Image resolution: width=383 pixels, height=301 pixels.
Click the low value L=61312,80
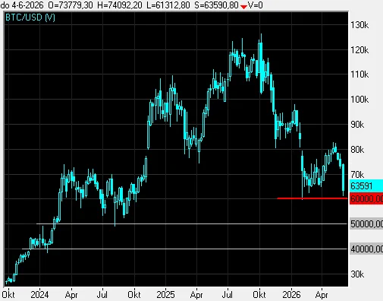point(168,5)
